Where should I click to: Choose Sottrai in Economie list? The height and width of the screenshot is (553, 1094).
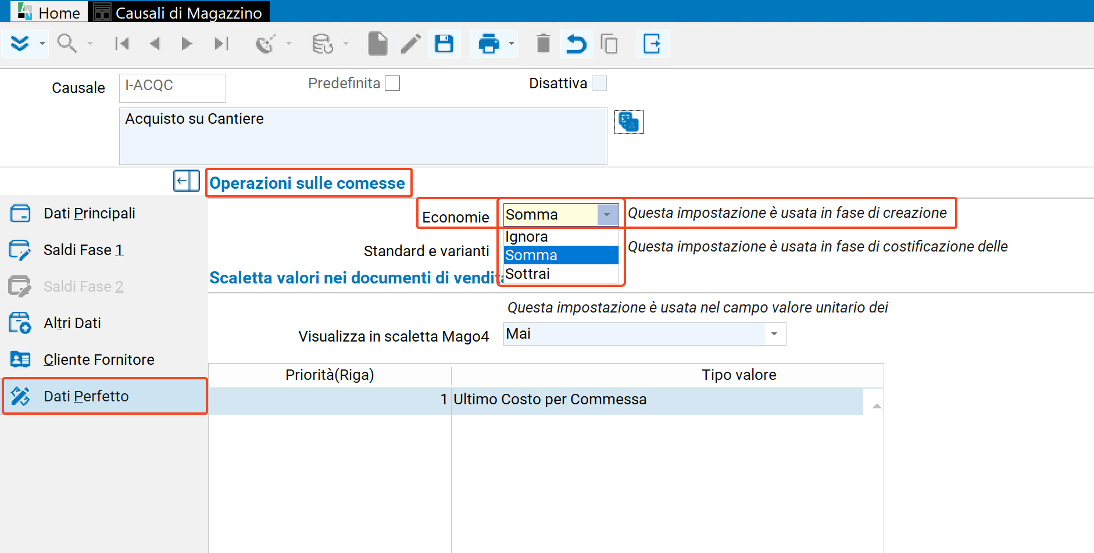(561, 274)
